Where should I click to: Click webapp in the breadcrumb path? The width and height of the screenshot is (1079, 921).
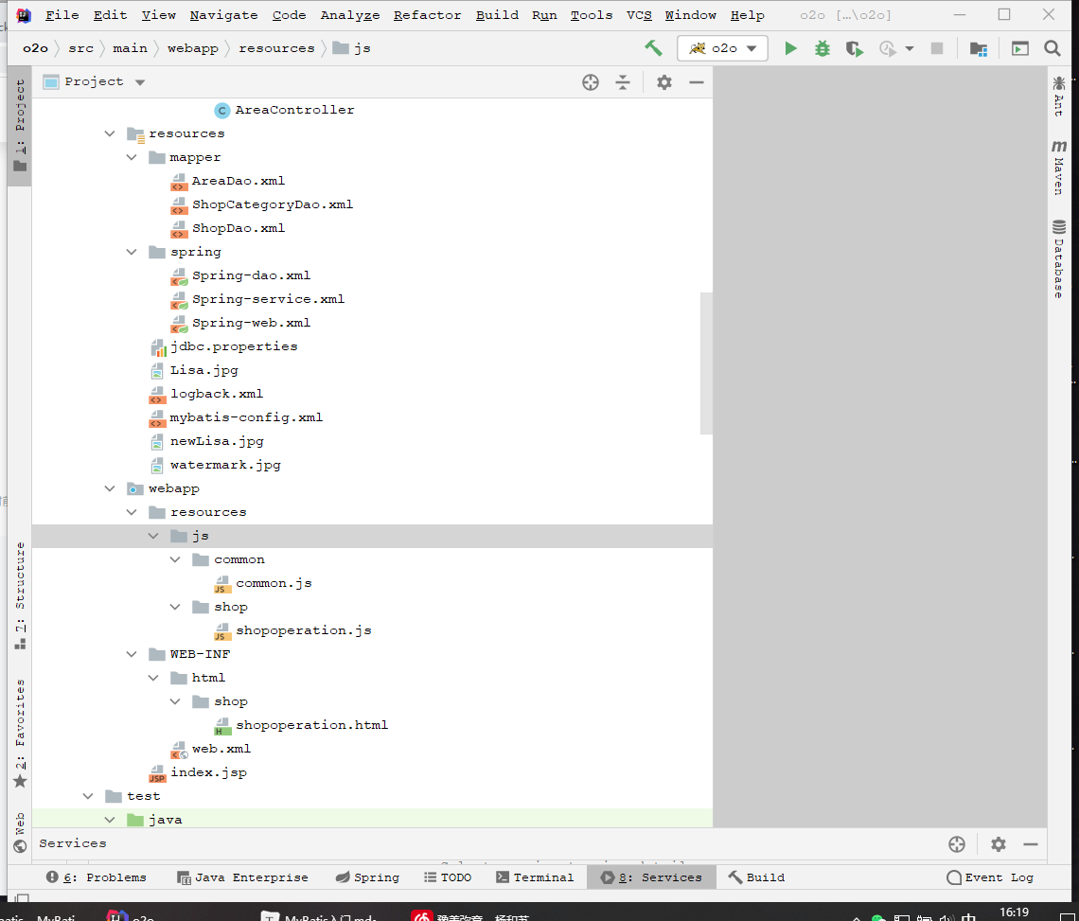coord(193,48)
